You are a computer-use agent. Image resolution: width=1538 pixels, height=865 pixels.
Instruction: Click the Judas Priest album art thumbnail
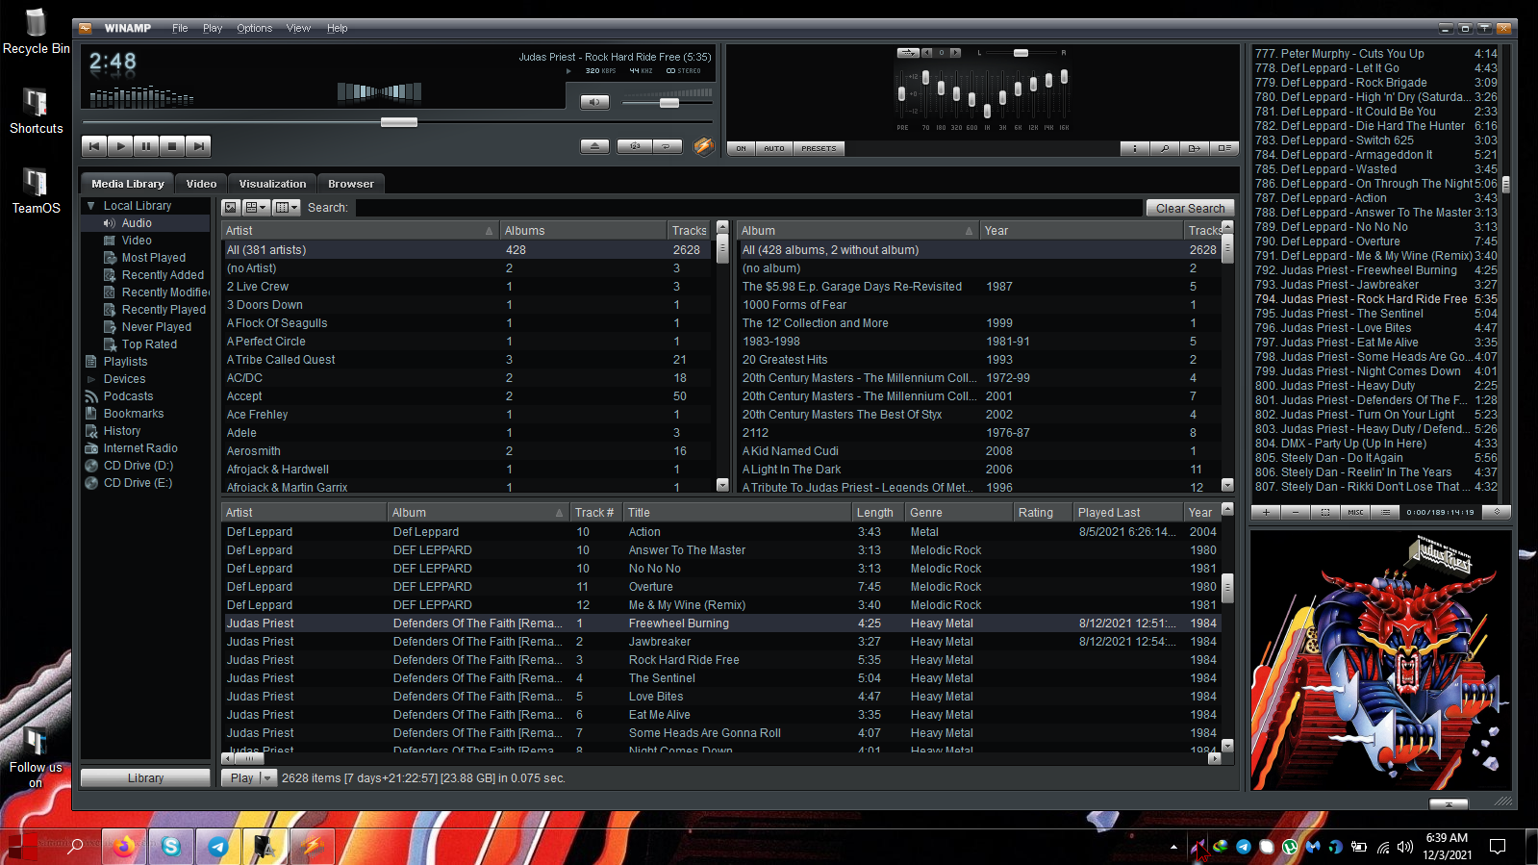click(x=1380, y=660)
